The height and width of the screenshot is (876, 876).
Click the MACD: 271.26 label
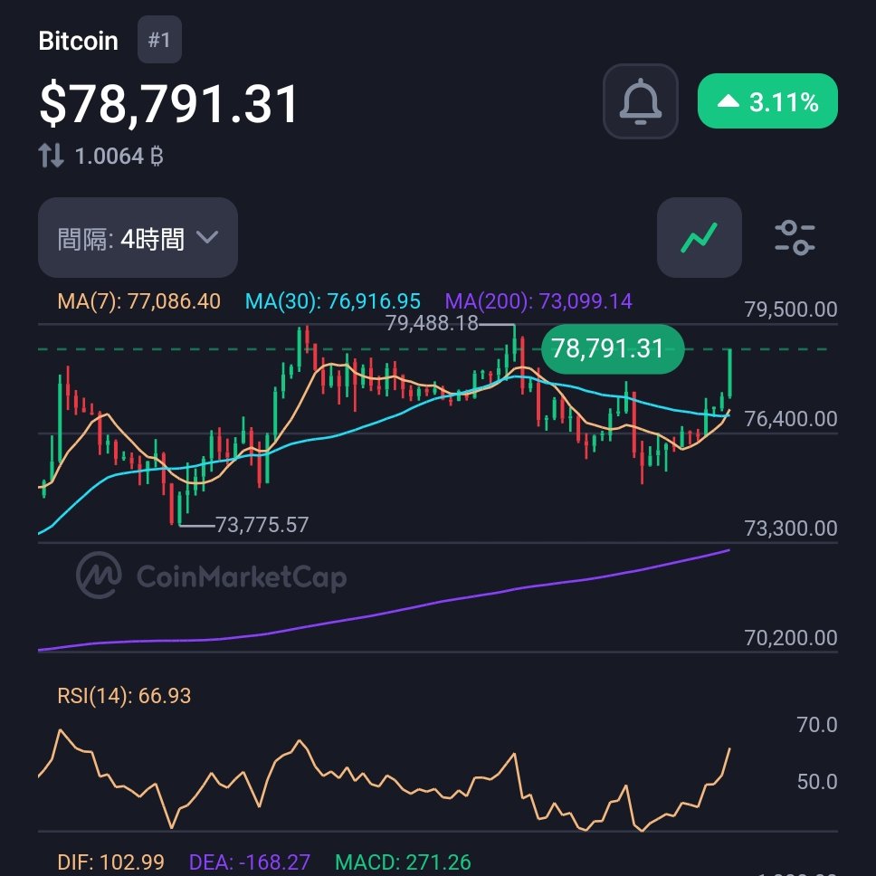(x=403, y=862)
